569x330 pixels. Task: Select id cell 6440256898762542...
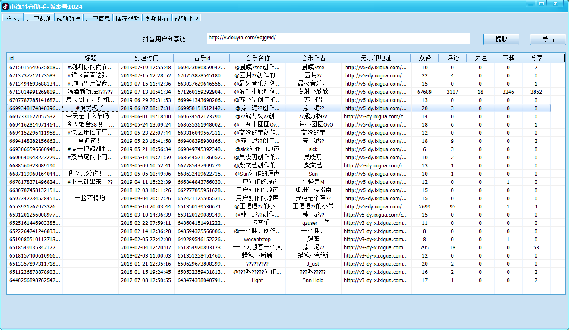point(34,280)
